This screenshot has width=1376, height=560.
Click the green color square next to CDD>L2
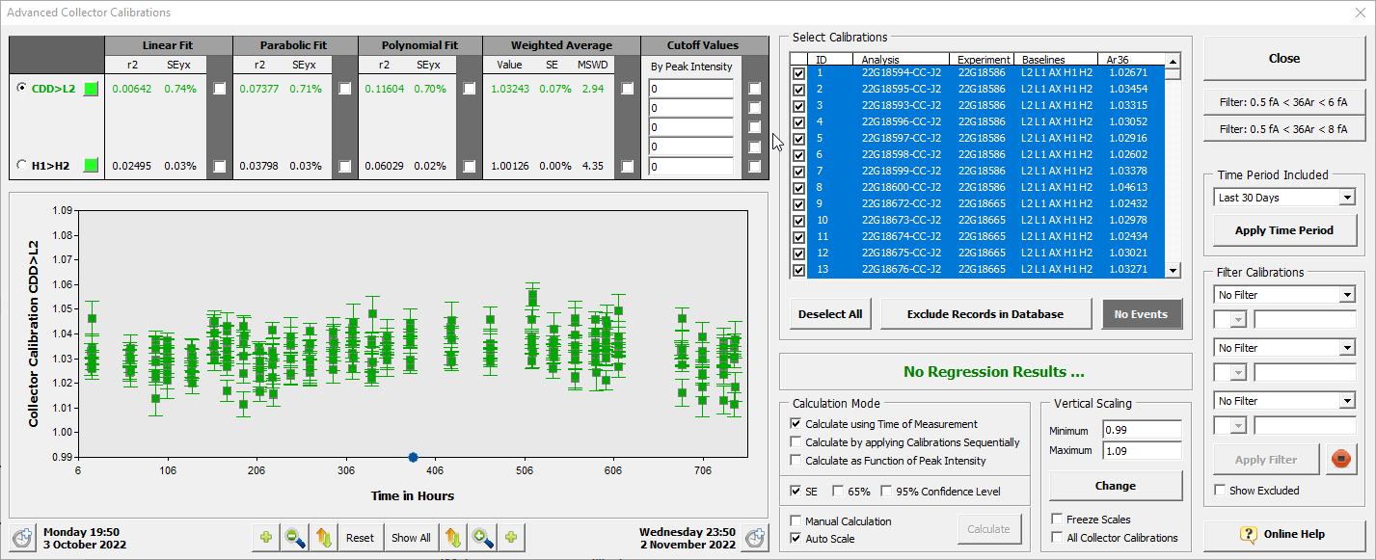click(91, 89)
